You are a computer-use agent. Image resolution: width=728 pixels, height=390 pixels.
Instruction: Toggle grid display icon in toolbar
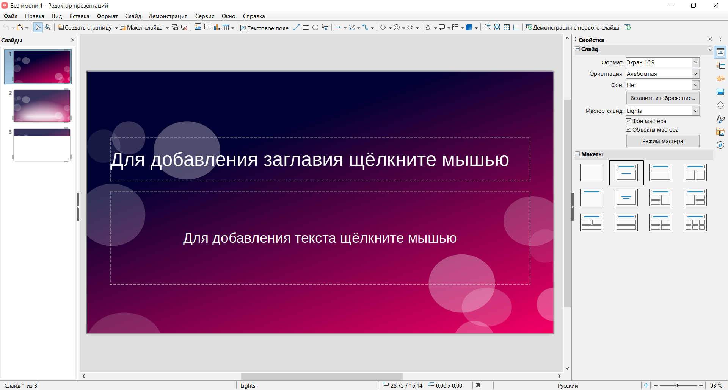click(507, 27)
